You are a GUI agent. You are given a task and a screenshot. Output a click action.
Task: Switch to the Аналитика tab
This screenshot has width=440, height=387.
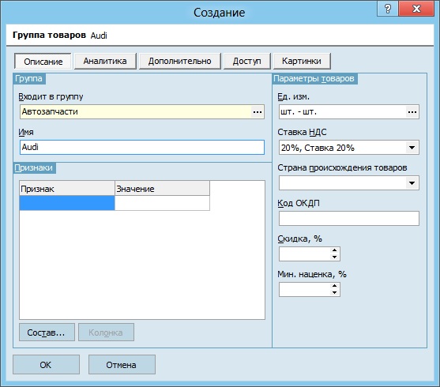[105, 61]
